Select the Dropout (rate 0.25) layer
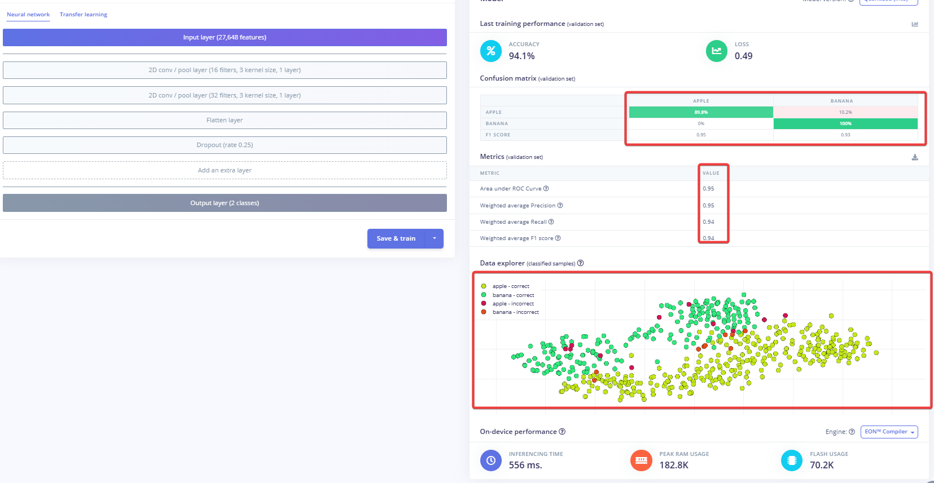Image resolution: width=934 pixels, height=483 pixels. click(225, 145)
